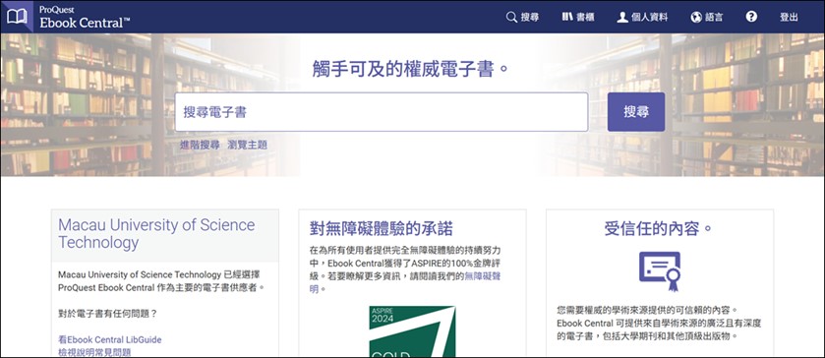Viewport: 825px width, 358px height.
Task: Open 搜尋 in the top navigation
Action: point(522,17)
